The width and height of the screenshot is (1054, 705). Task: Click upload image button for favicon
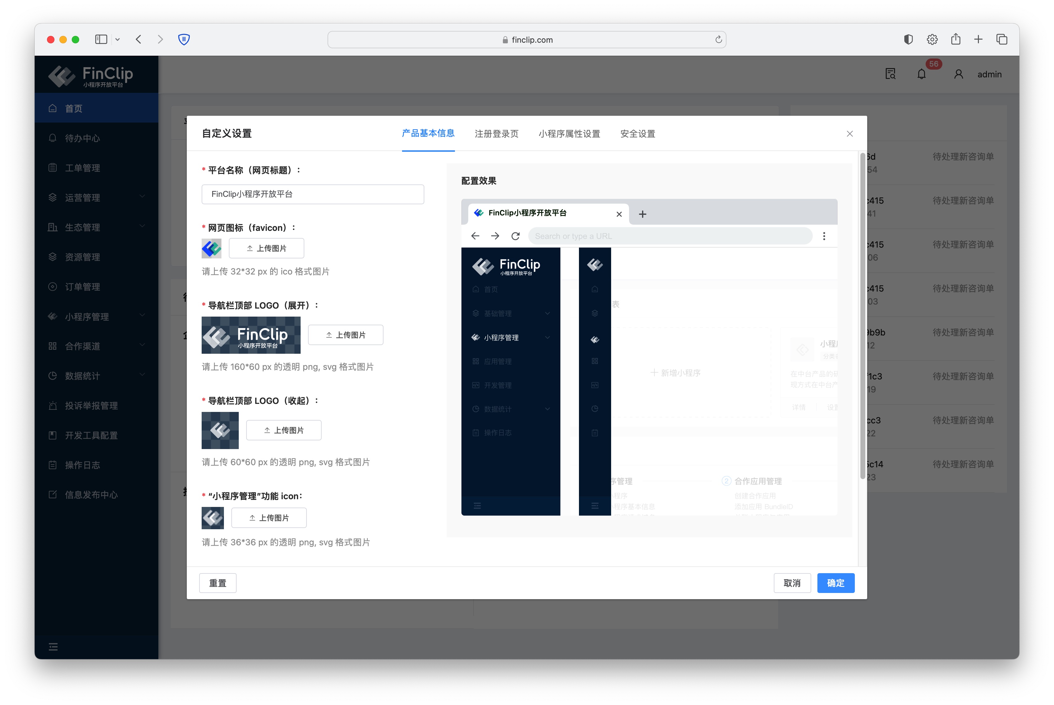pyautogui.click(x=266, y=248)
